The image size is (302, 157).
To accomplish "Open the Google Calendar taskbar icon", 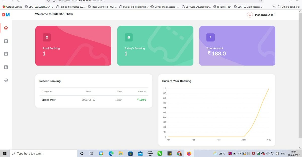I will click(x=101, y=153).
